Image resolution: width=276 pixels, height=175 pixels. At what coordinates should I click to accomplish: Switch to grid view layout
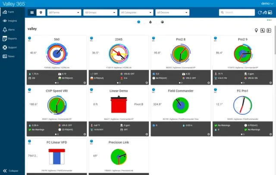pos(32,12)
